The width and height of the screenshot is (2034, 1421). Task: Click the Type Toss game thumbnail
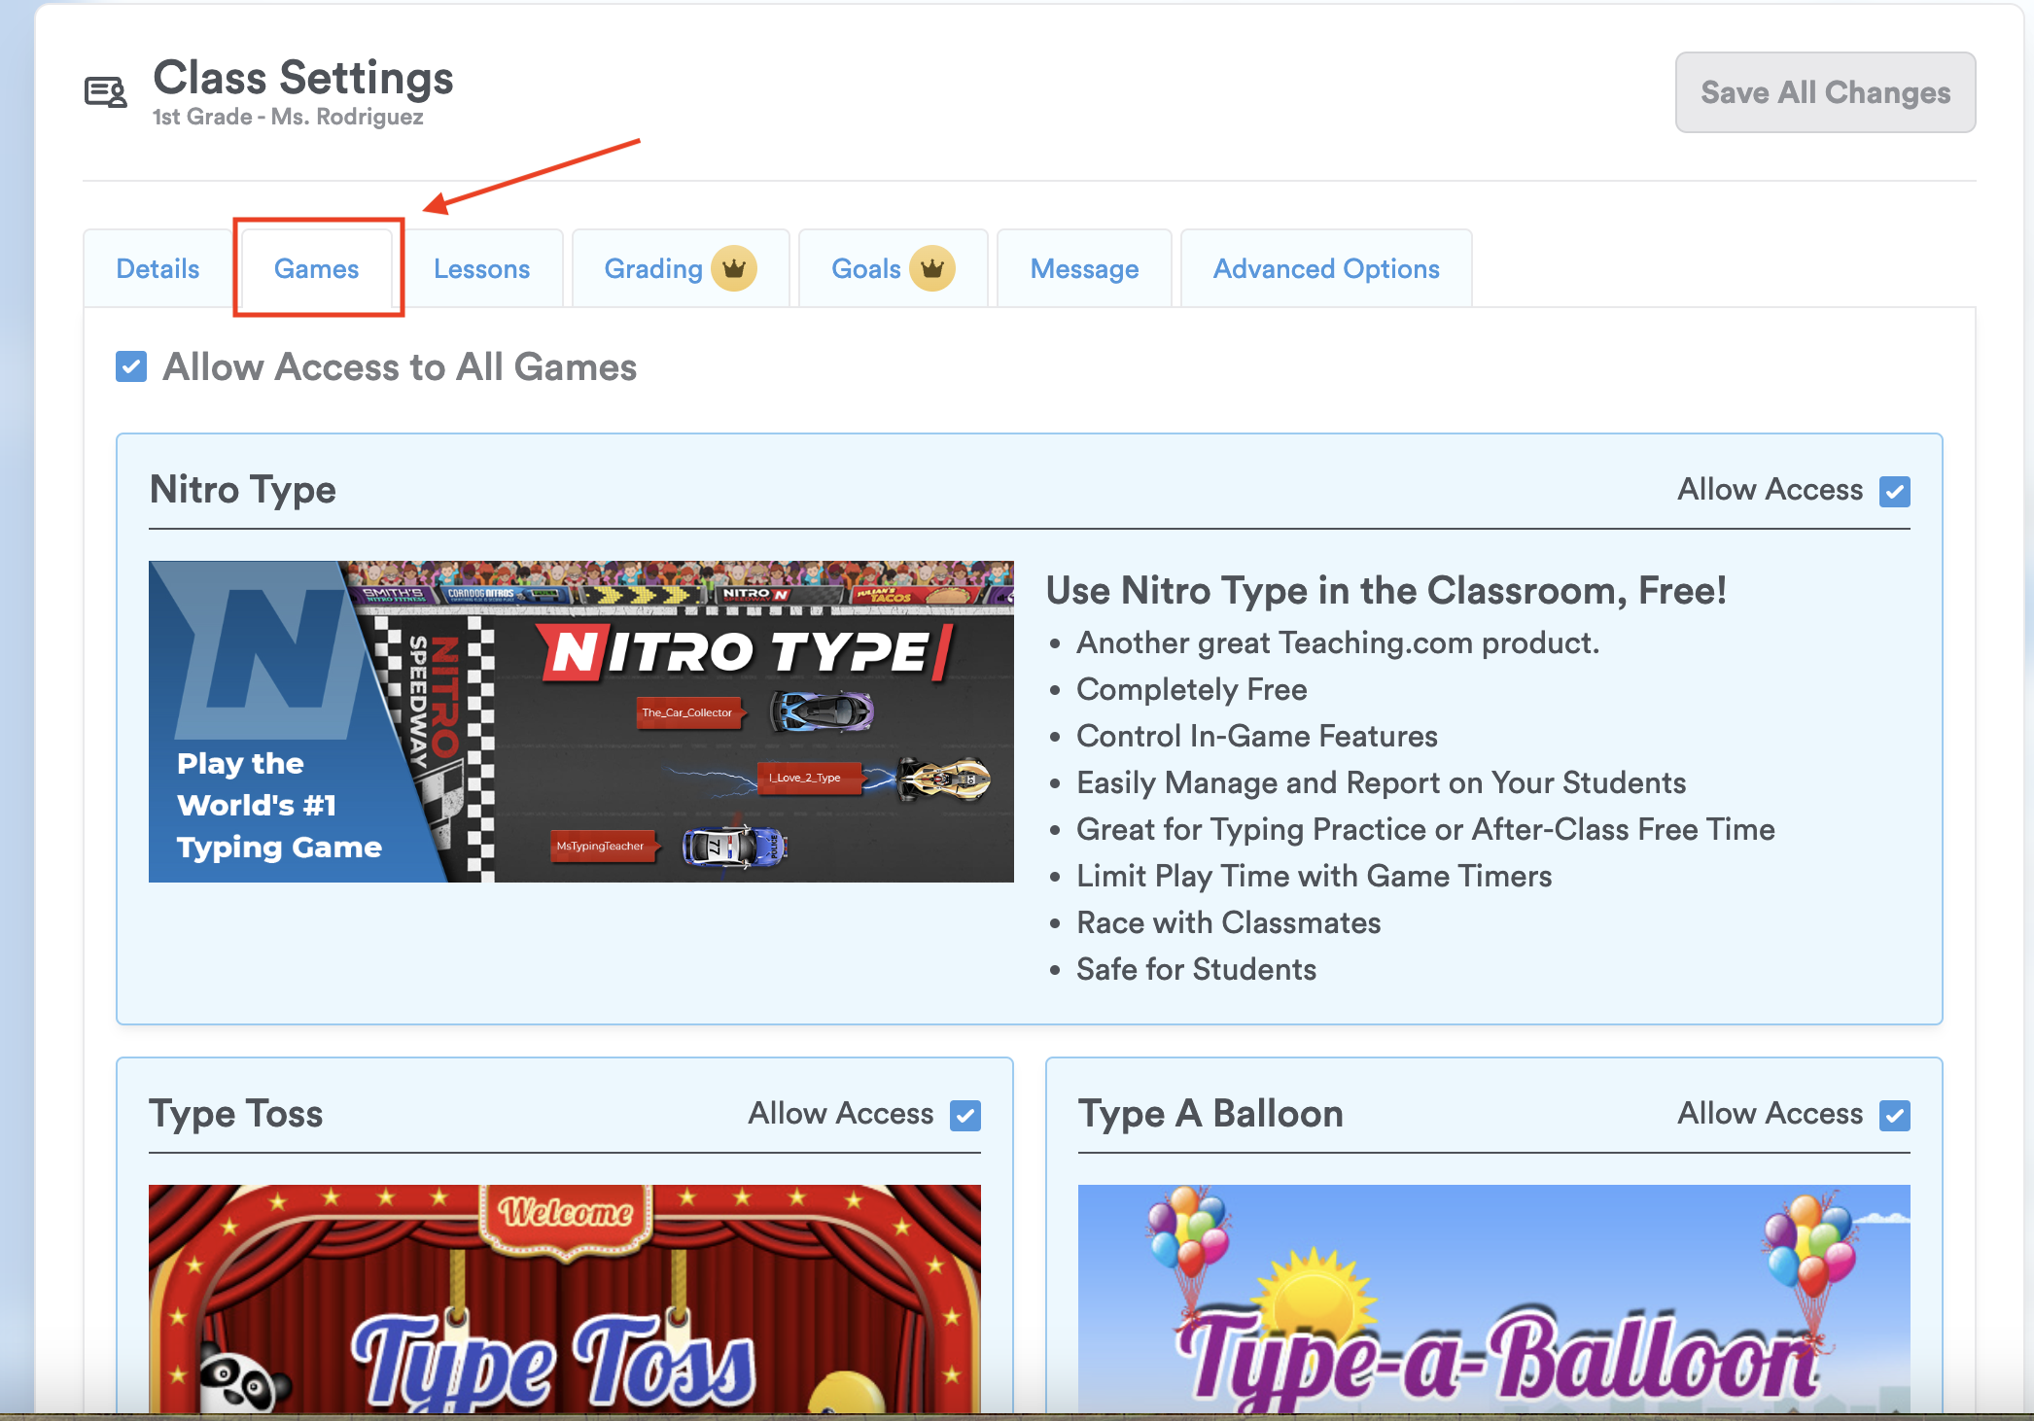(x=564, y=1298)
